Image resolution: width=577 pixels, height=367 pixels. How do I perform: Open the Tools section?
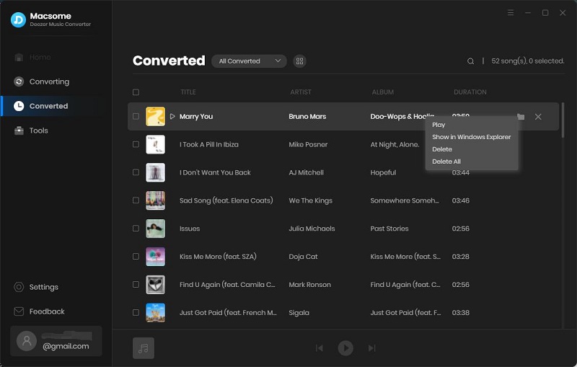point(31,131)
